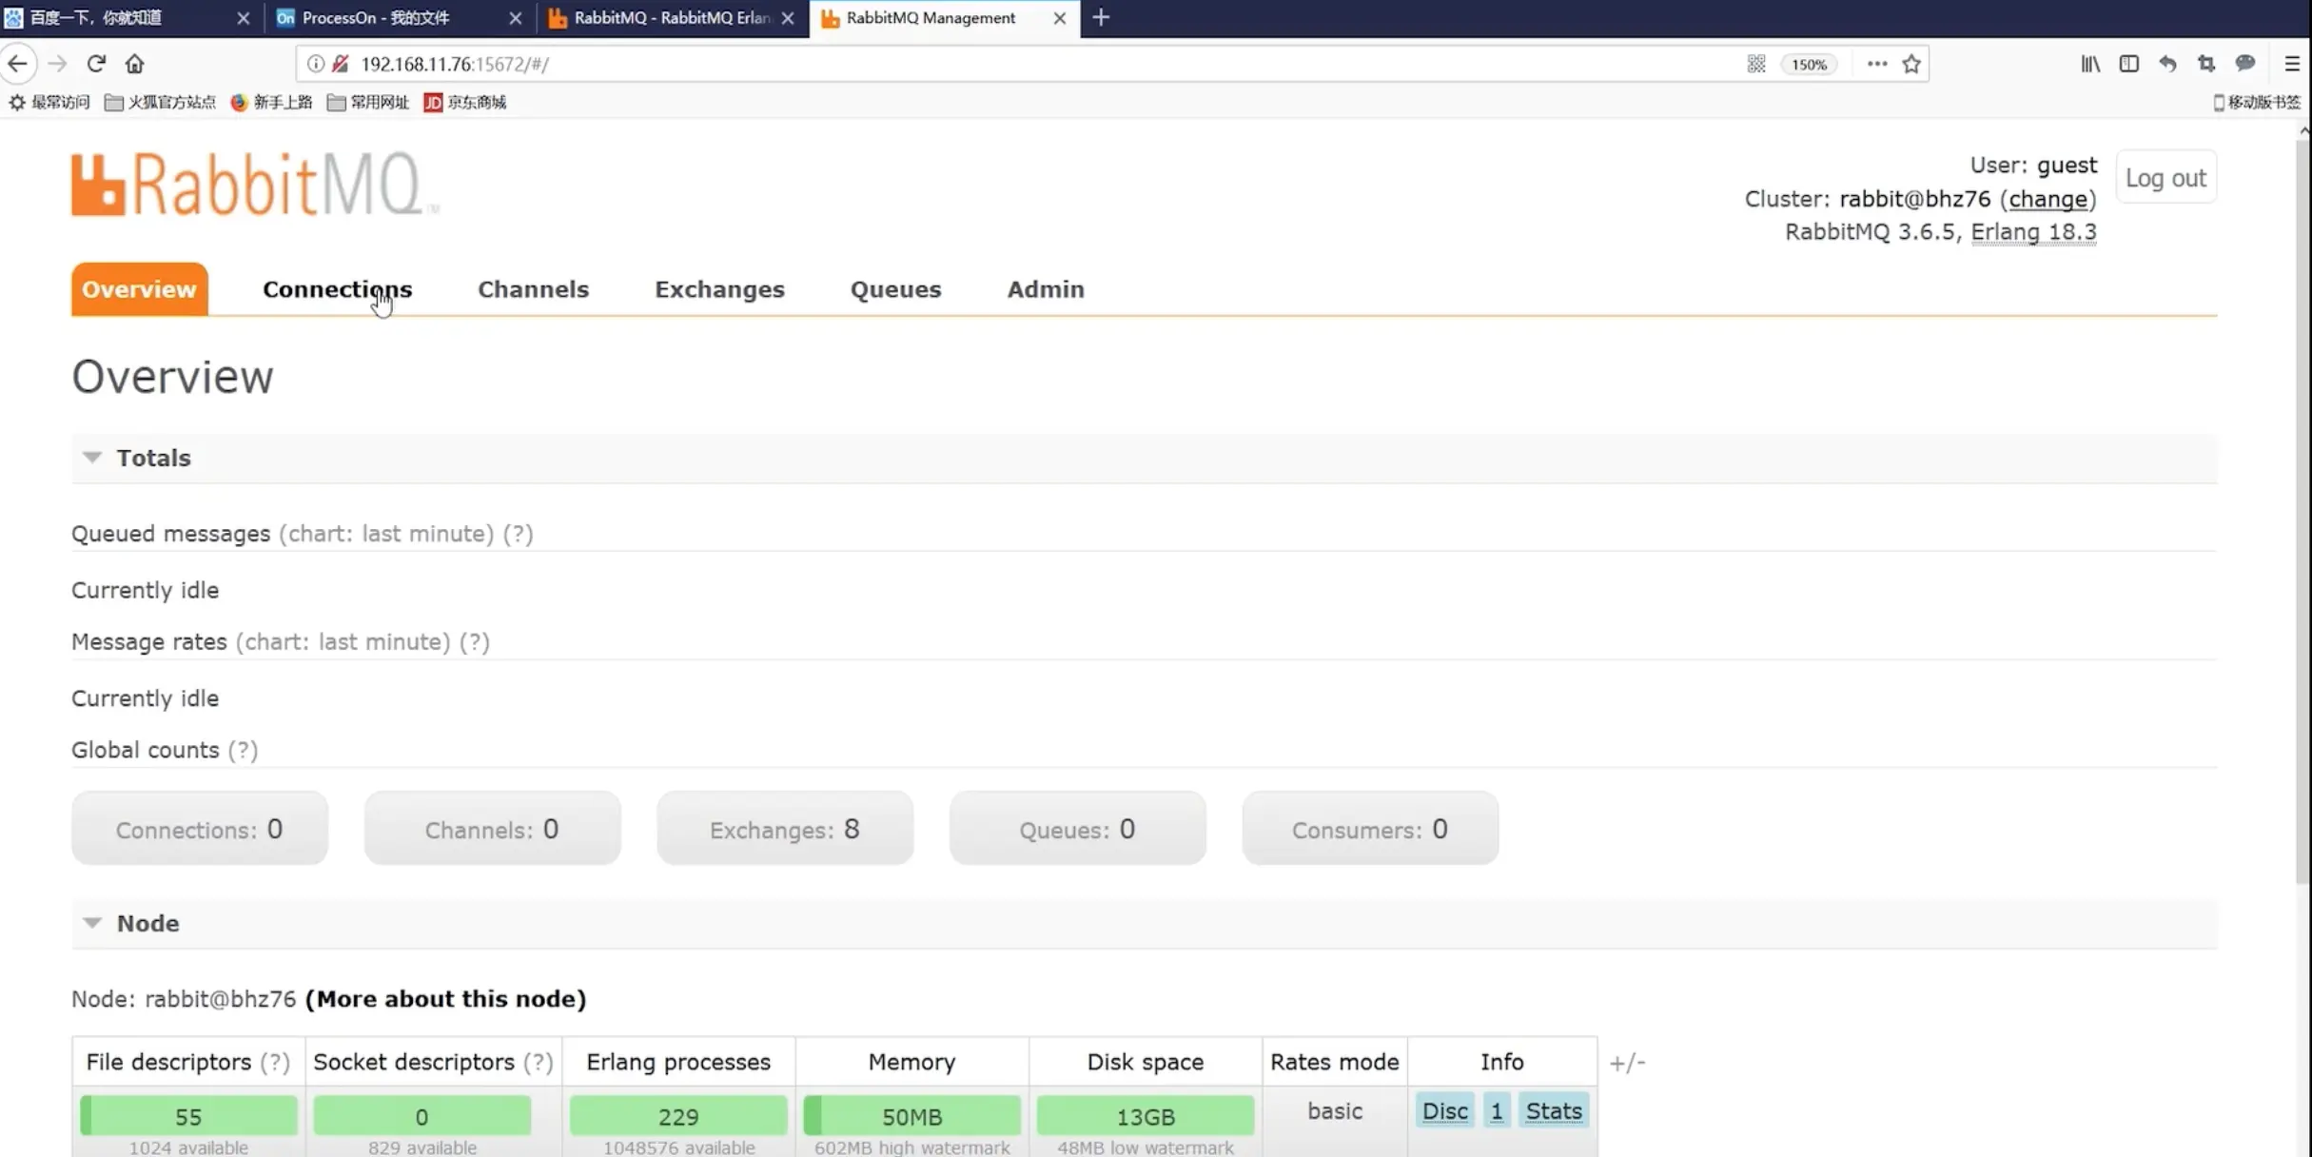Open help for Global counts
Image resolution: width=2312 pixels, height=1157 pixels.
(x=243, y=751)
